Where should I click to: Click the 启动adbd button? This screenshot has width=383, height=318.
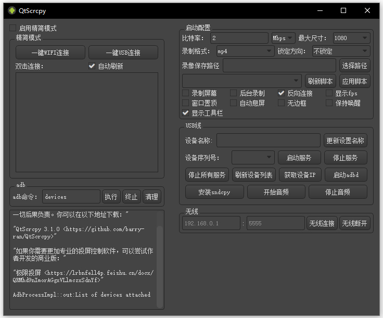pyautogui.click(x=346, y=175)
